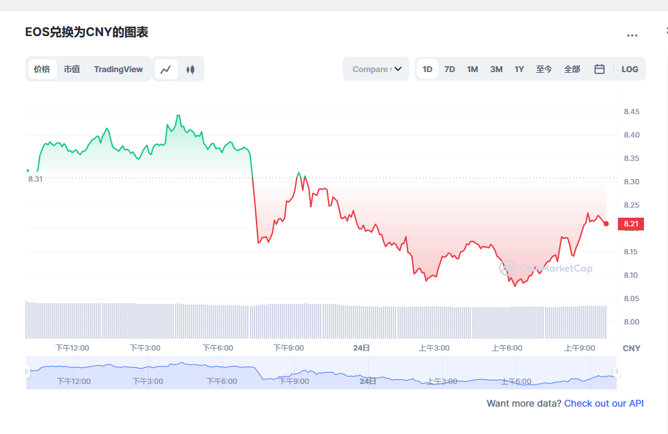Switch to the TradingView tab

click(x=118, y=69)
